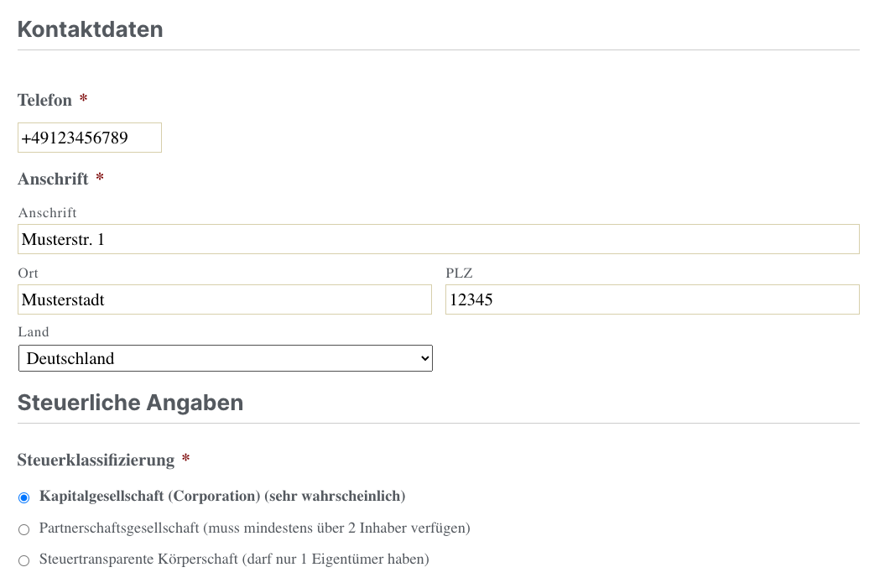The width and height of the screenshot is (895, 583).
Task: Open the Land dropdown showing Deutschland
Action: coord(225,358)
